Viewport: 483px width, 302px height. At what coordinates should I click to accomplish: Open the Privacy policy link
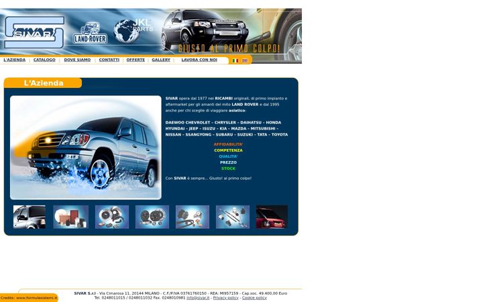pos(225,298)
